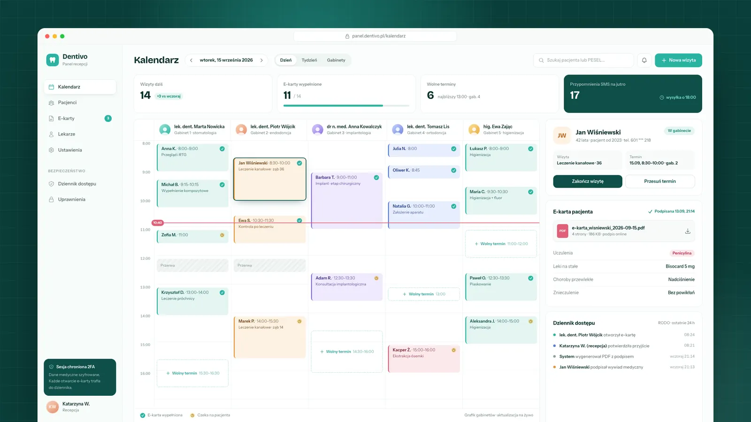The height and width of the screenshot is (422, 751).
Task: Go to the next day arrow
Action: click(x=261, y=60)
